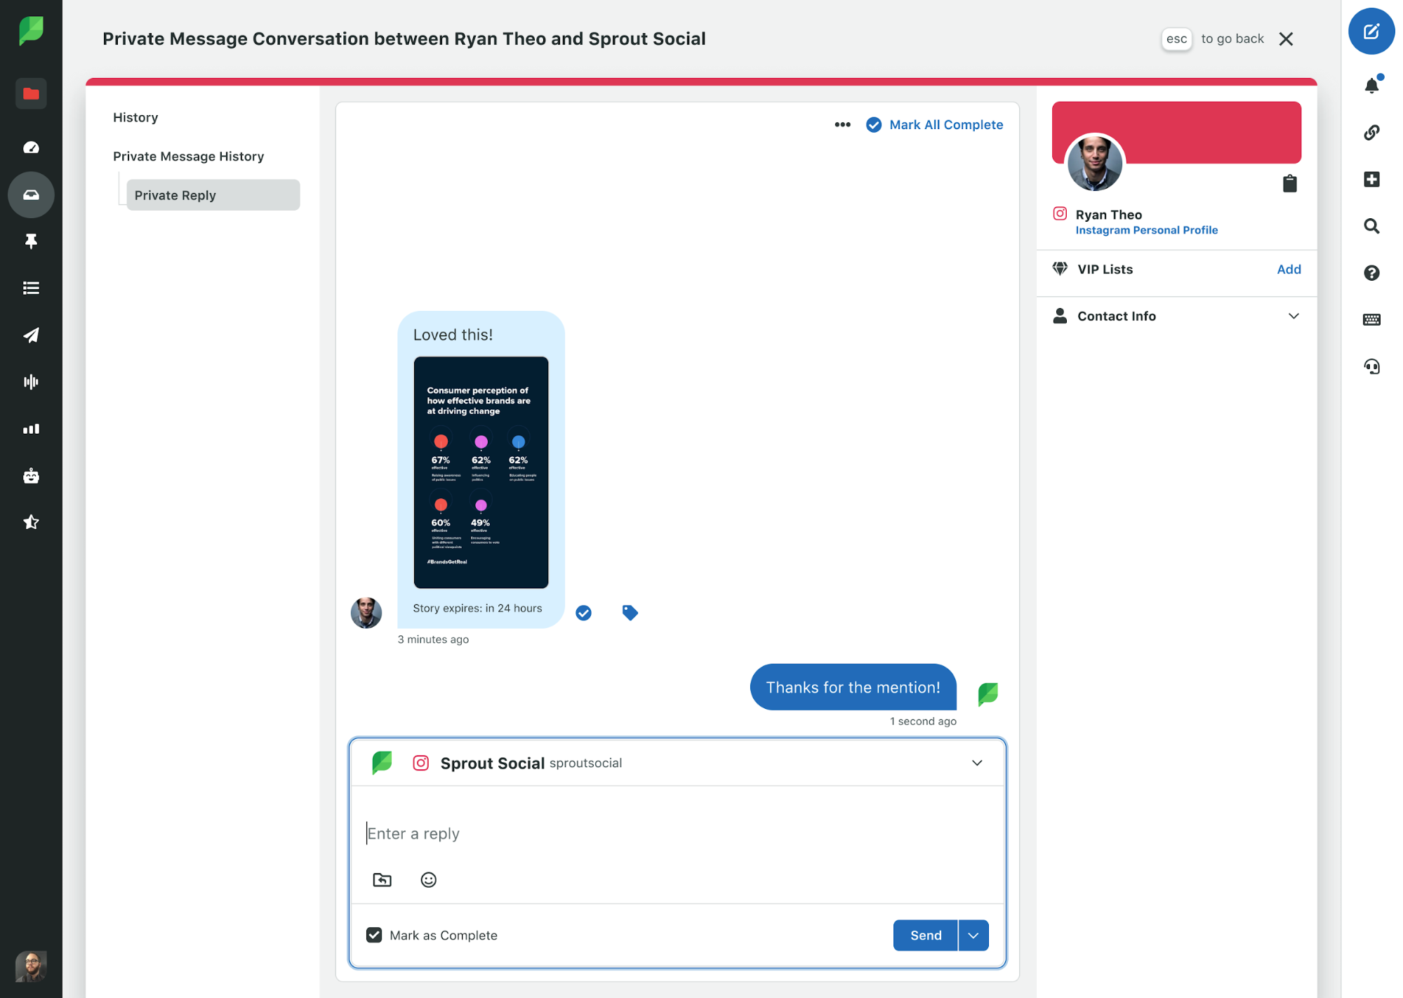Open the headset support icon
This screenshot has height=998, width=1403.
(1371, 366)
